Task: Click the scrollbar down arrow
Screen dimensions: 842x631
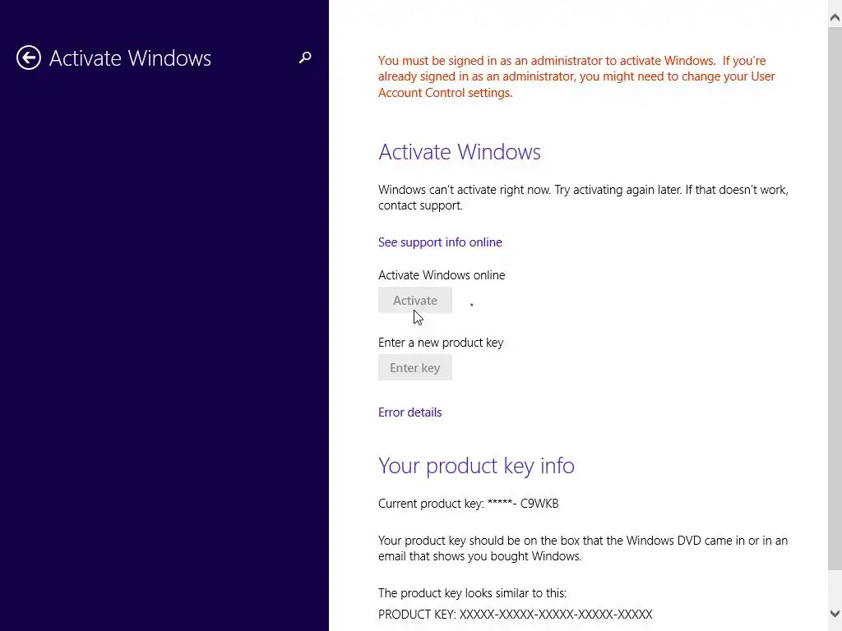Action: pyautogui.click(x=835, y=613)
